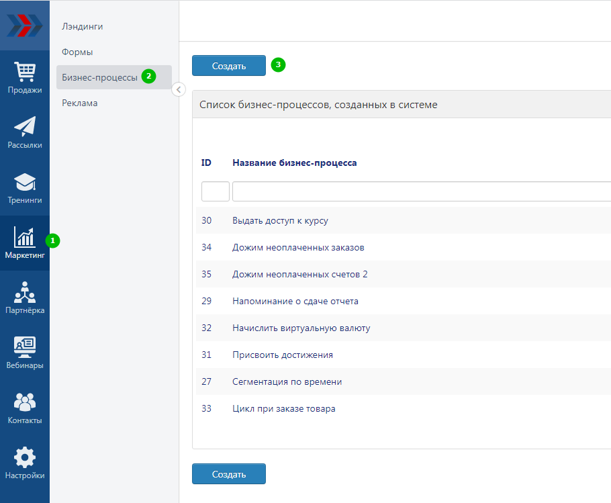Select the Тренинги graduation cap icon
The height and width of the screenshot is (503, 611).
[x=25, y=182]
